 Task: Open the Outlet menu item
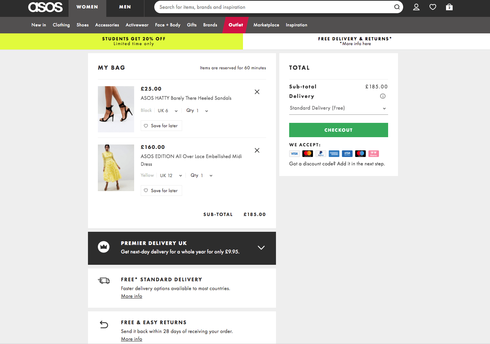pyautogui.click(x=236, y=25)
